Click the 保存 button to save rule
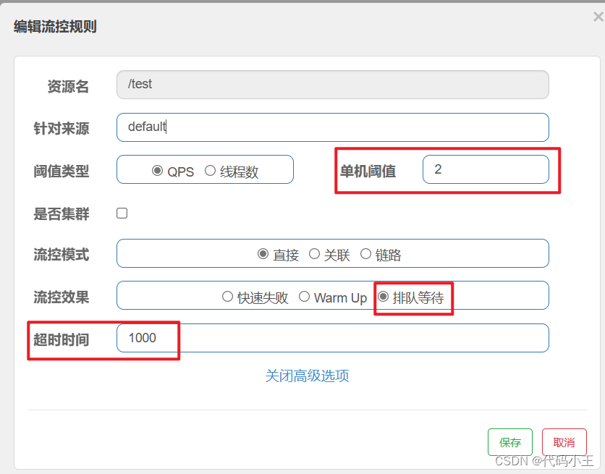605x474 pixels. click(x=509, y=441)
